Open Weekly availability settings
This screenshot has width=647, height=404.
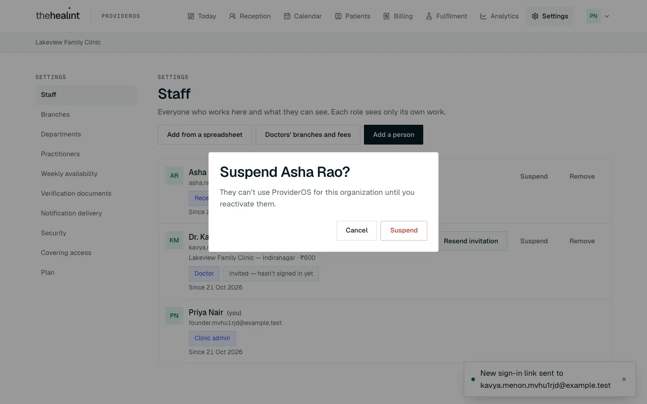[x=86, y=174]
